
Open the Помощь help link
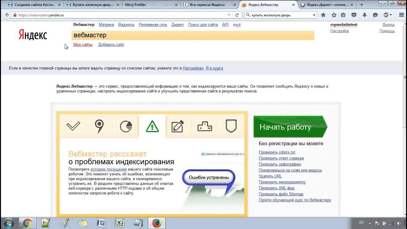(x=387, y=31)
